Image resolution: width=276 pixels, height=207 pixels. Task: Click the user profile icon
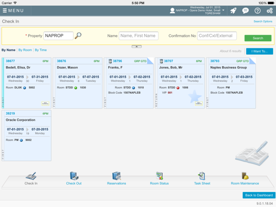pyautogui.click(x=172, y=10)
